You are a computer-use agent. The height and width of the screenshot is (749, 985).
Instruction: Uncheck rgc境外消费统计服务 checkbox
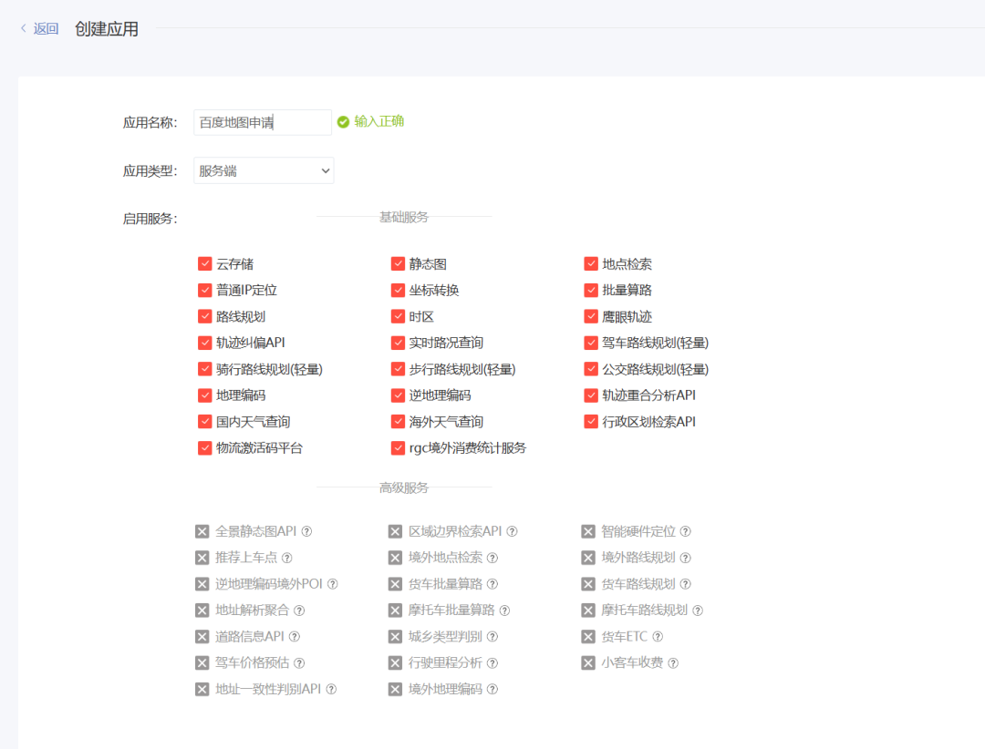click(398, 447)
